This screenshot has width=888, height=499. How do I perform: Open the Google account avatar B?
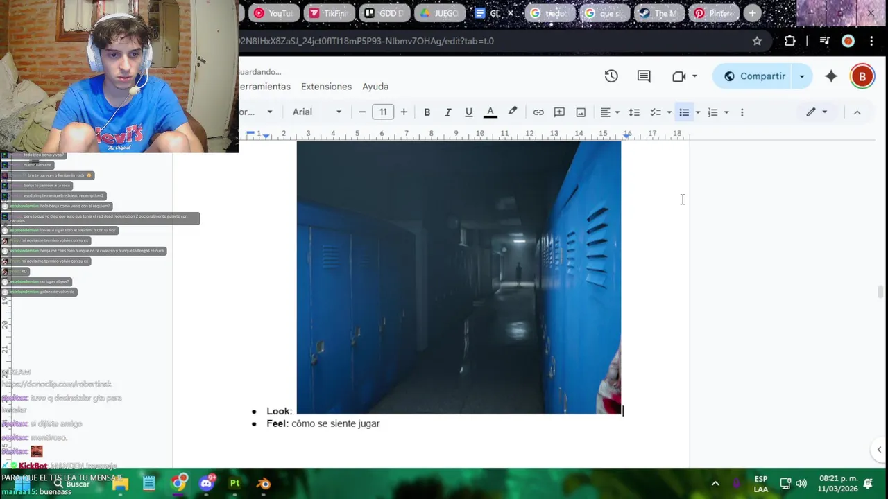[862, 76]
